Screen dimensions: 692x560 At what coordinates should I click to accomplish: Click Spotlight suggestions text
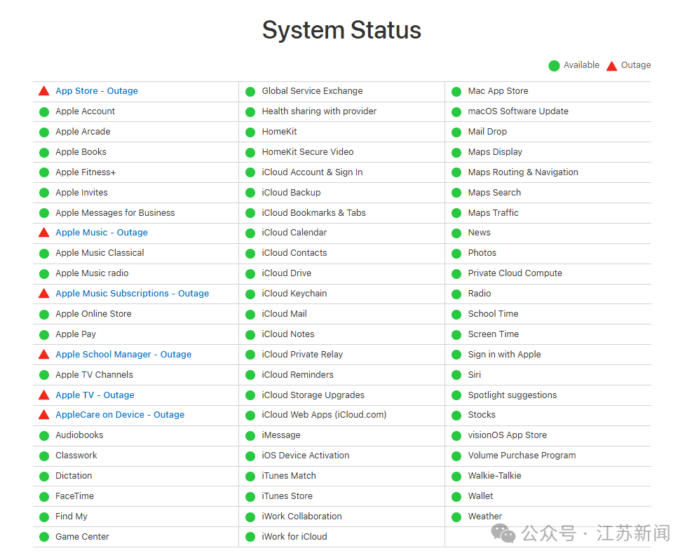click(x=513, y=395)
